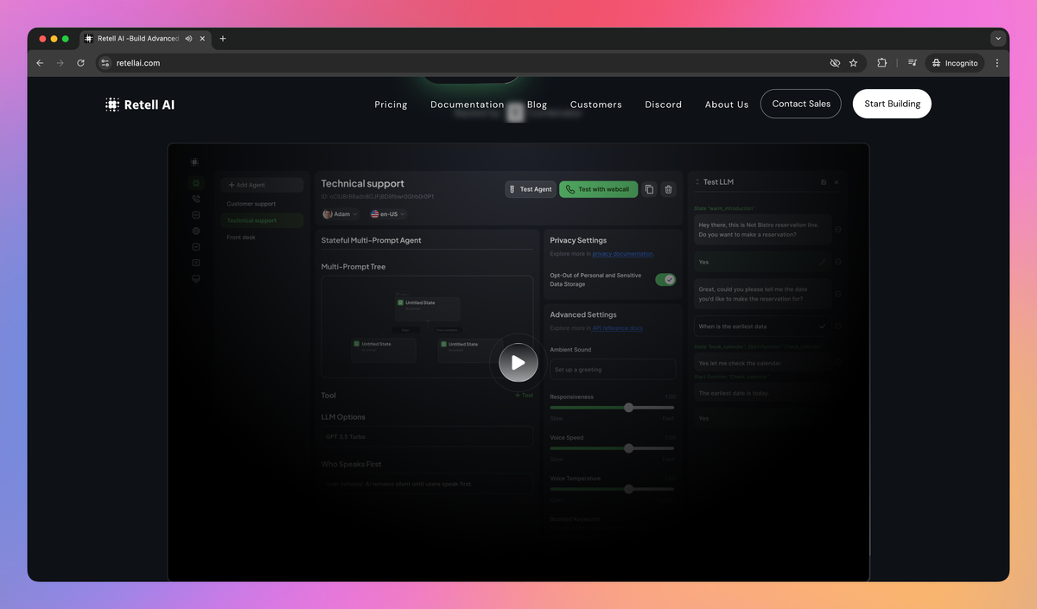Screen dimensions: 1037x609
Task: Click the Ambient Sound greeting field
Action: (x=613, y=370)
